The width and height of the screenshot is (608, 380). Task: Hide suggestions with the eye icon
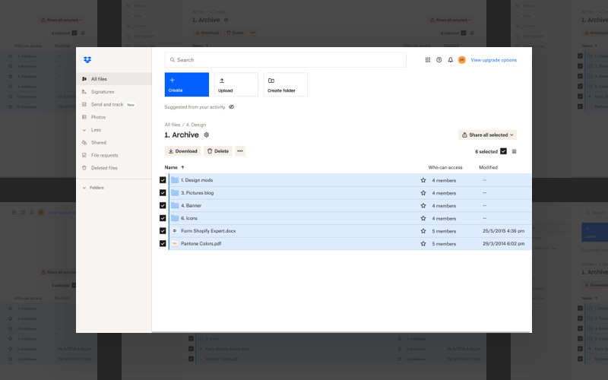click(x=232, y=107)
